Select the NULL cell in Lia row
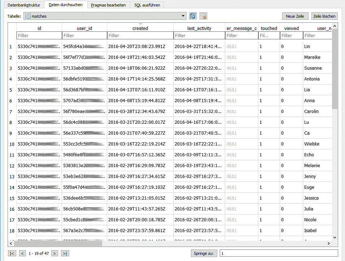345x261 pixels. [x=241, y=90]
